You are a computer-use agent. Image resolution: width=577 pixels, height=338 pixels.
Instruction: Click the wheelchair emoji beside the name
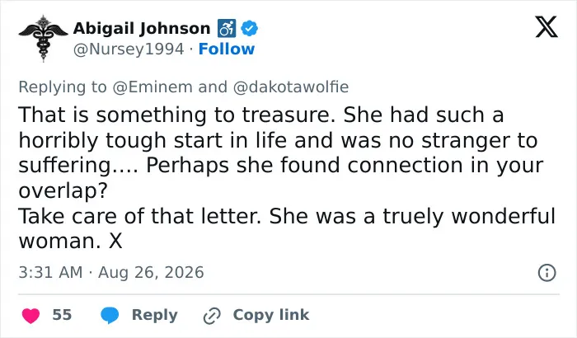pos(227,28)
